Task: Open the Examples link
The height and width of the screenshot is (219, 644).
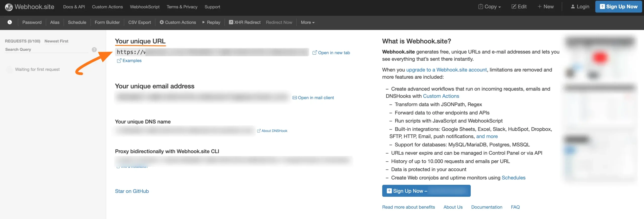Action: click(x=129, y=61)
